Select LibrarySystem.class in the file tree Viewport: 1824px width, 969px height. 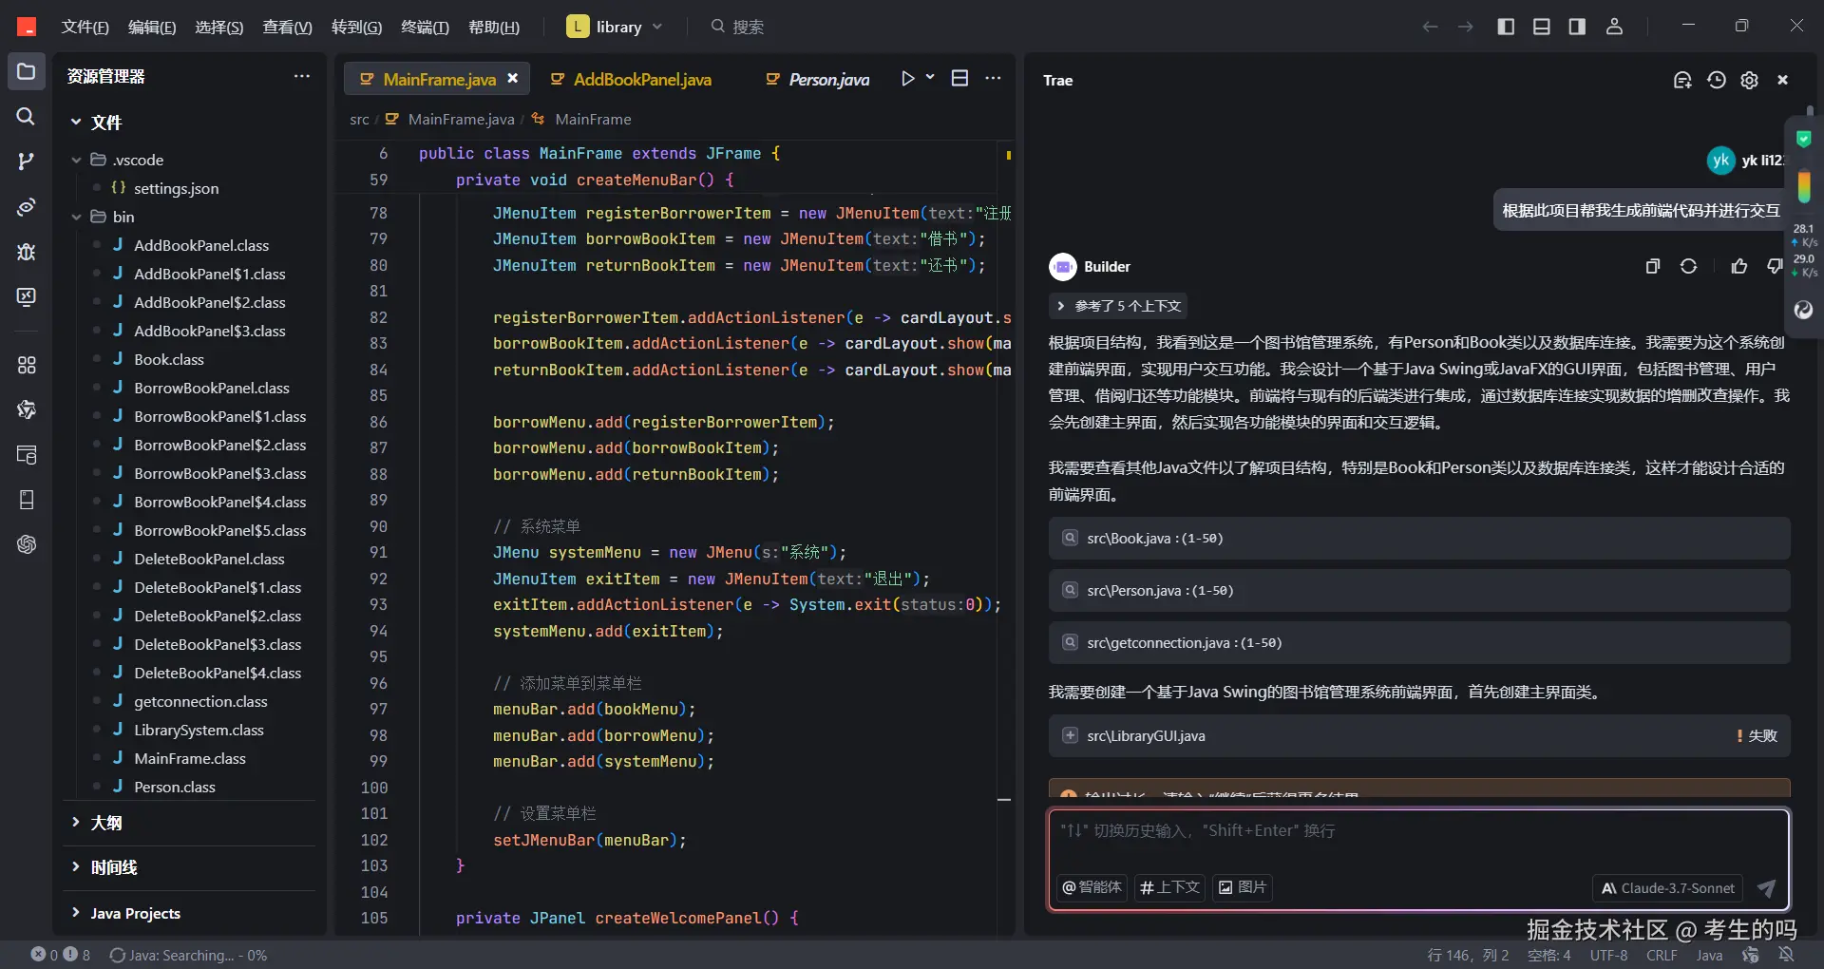199,730
